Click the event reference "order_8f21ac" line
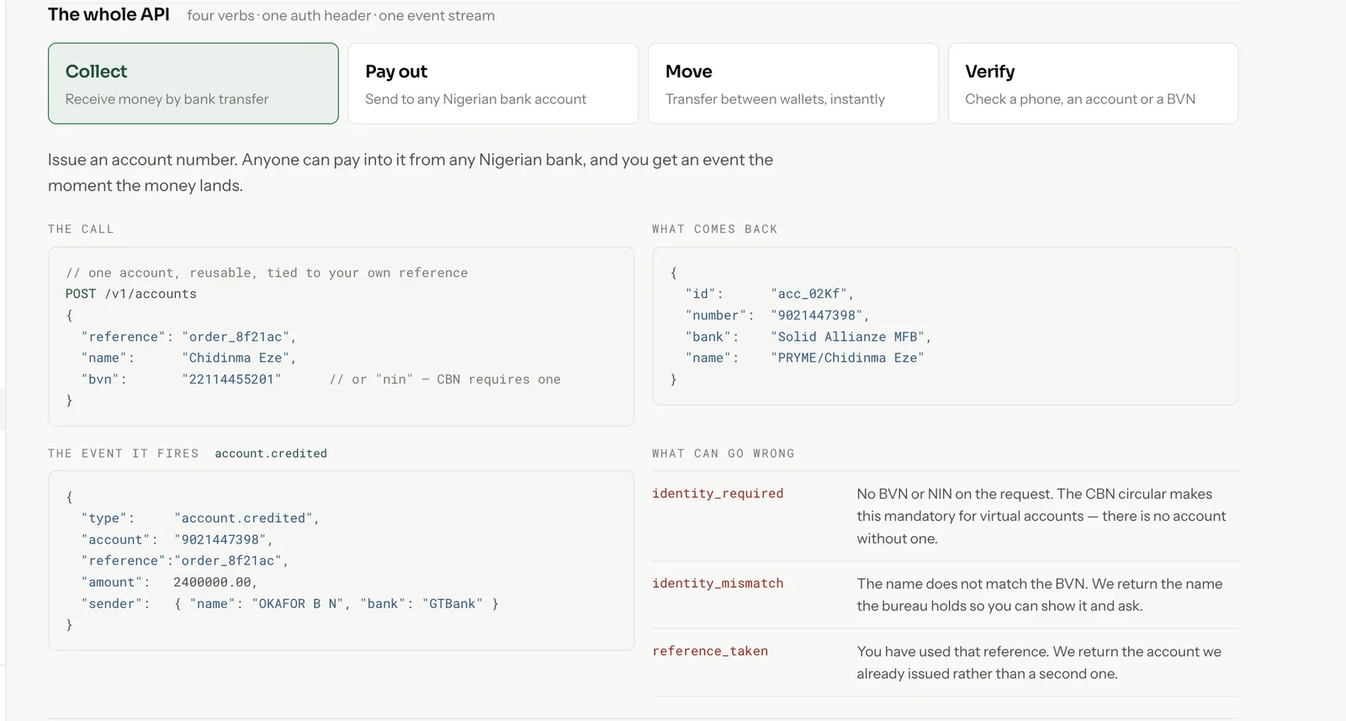 [185, 560]
